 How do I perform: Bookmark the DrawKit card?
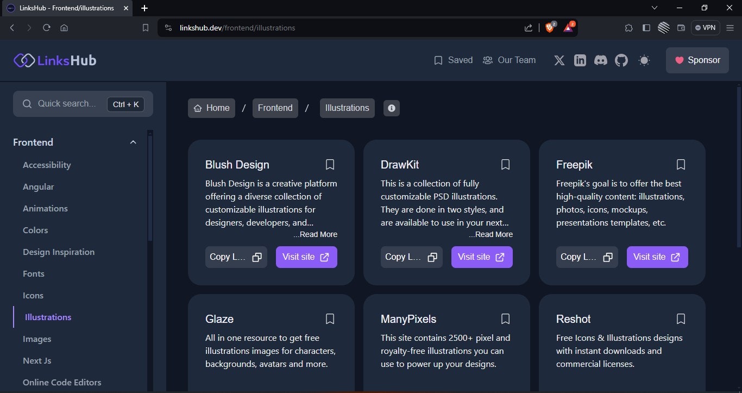point(505,164)
